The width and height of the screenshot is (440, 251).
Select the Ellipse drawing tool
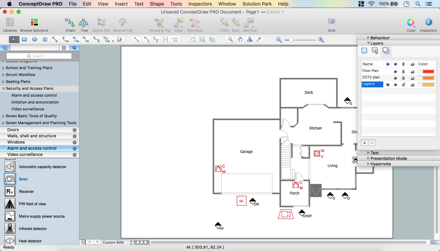(35, 40)
